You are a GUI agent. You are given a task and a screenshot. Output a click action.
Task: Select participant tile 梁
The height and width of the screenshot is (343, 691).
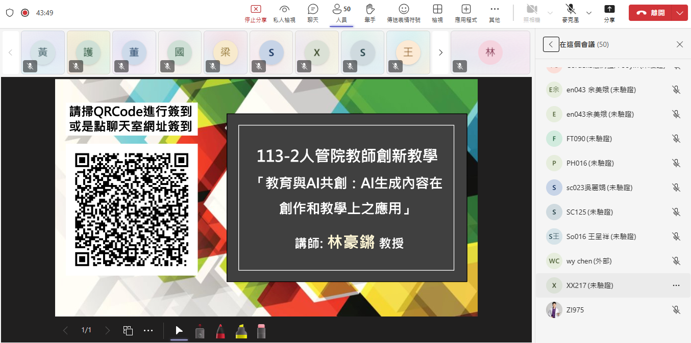[x=226, y=52]
